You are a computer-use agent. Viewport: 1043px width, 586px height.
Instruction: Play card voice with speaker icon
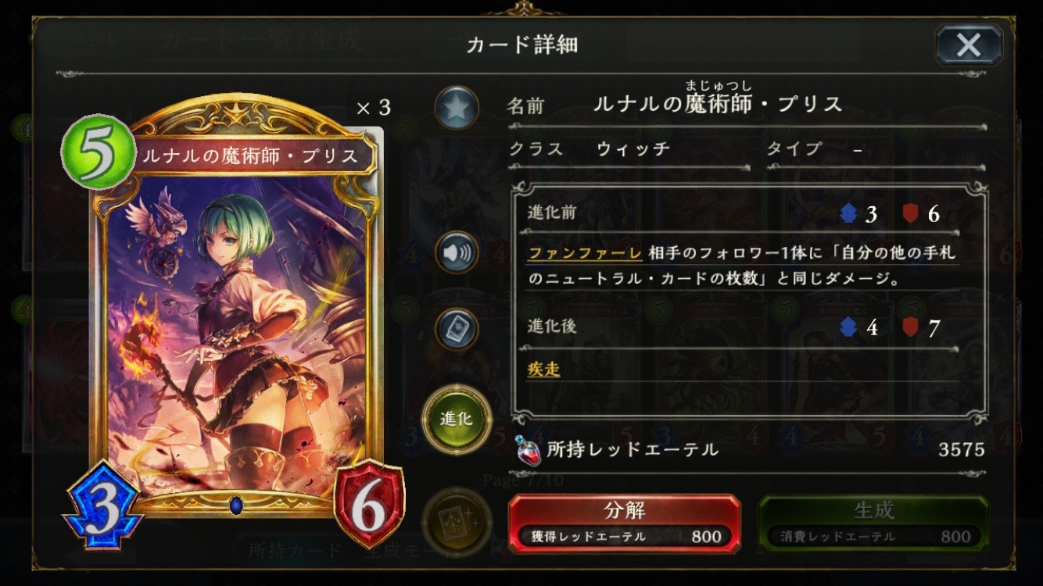[457, 252]
